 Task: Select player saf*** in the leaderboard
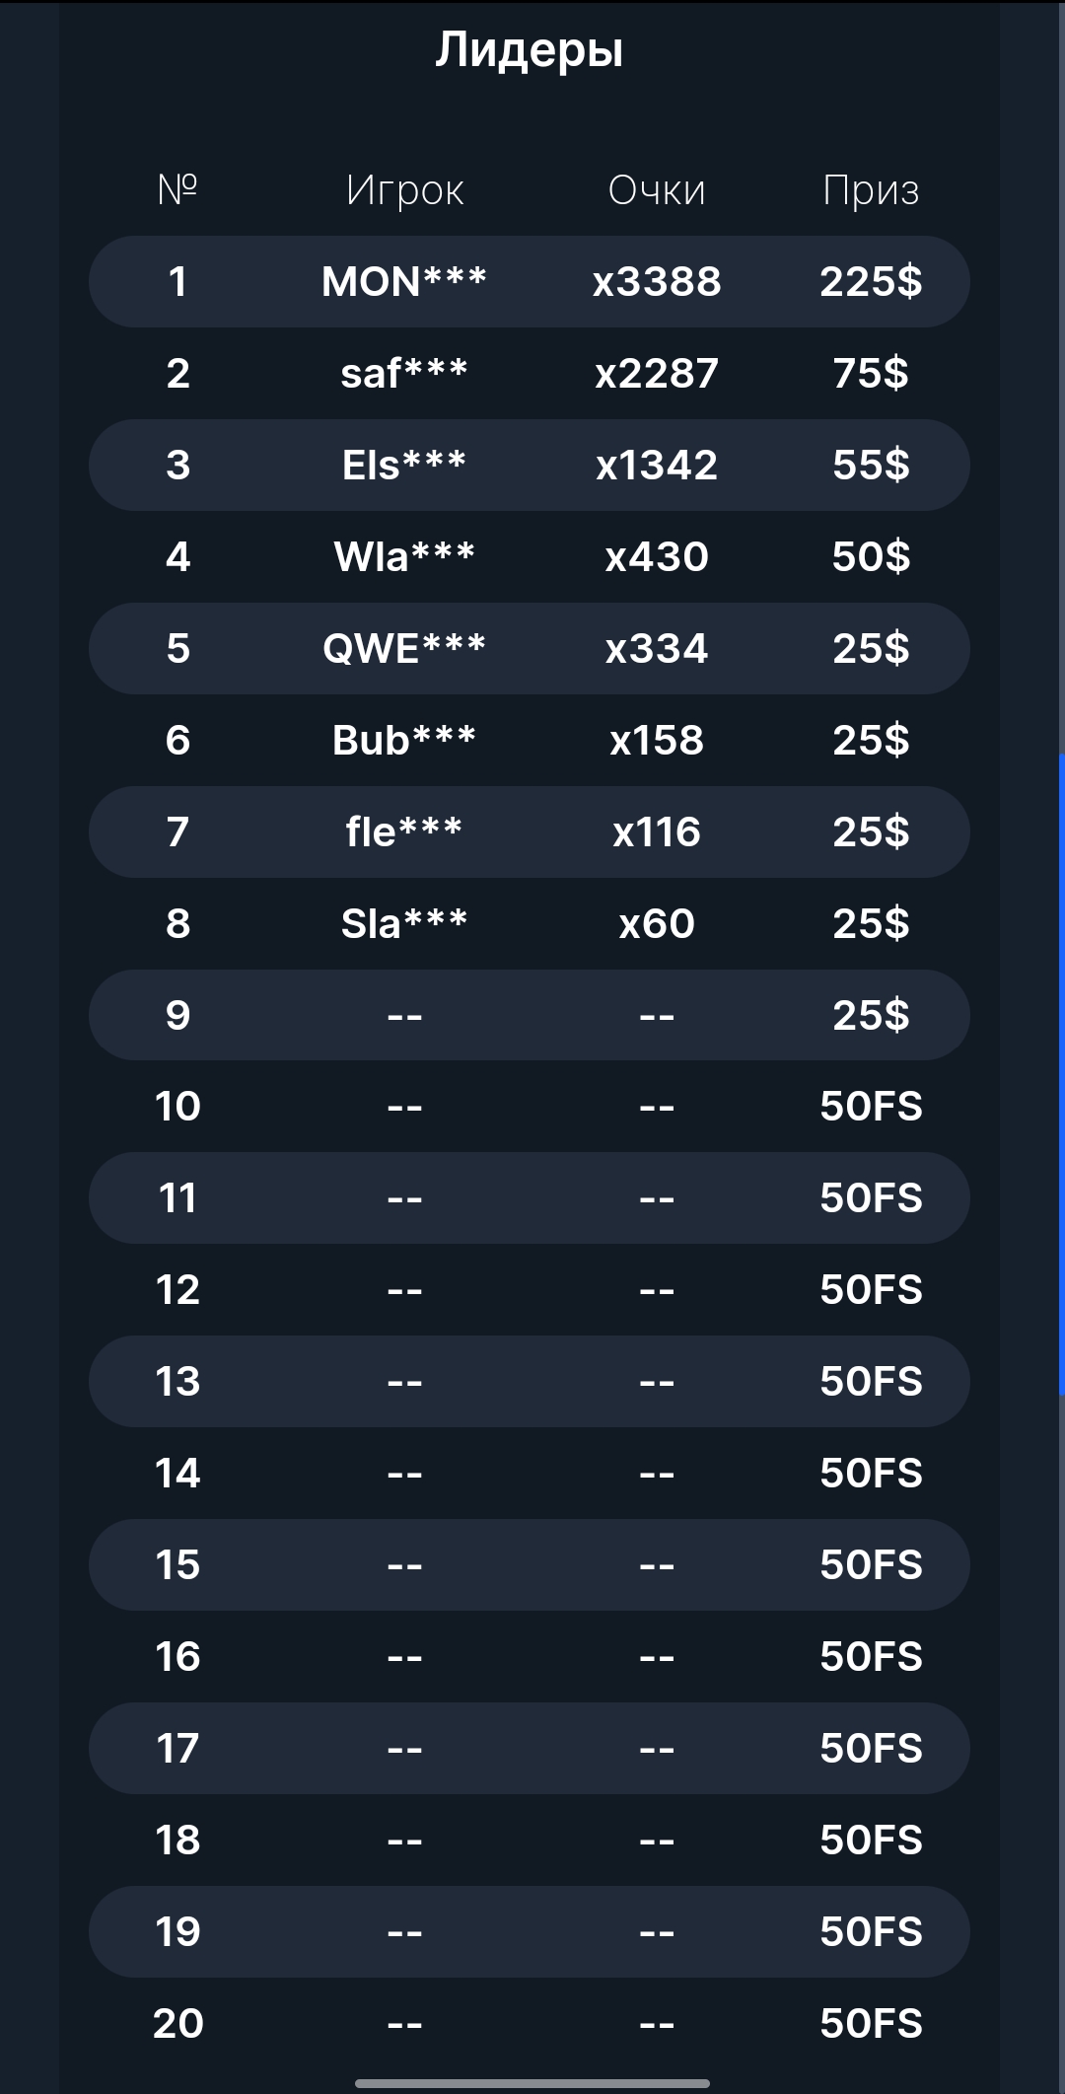404,374
